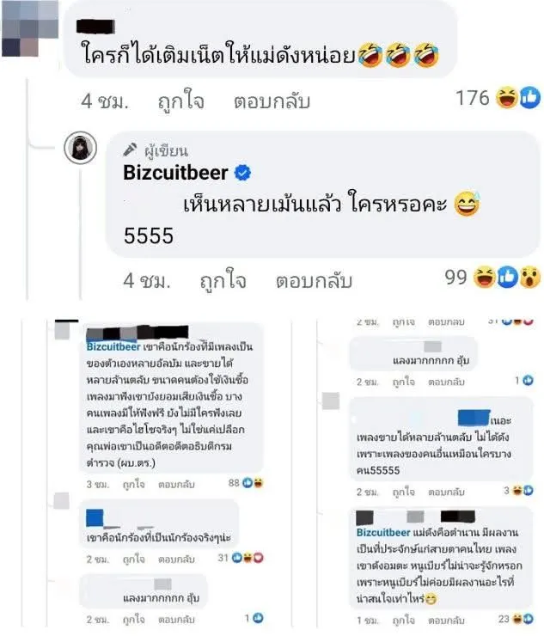The image size is (544, 636).
Task: Open reactions beside the 23 count
Action: pos(523,619)
